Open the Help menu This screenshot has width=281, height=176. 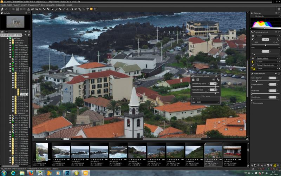(x=69, y=5)
